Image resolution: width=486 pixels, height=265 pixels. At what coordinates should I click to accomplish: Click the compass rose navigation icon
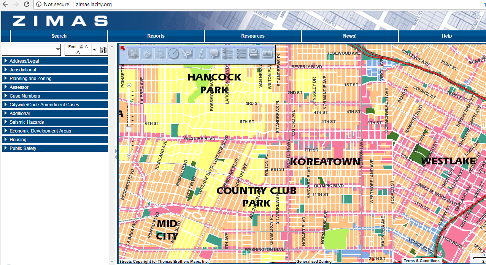point(147,54)
